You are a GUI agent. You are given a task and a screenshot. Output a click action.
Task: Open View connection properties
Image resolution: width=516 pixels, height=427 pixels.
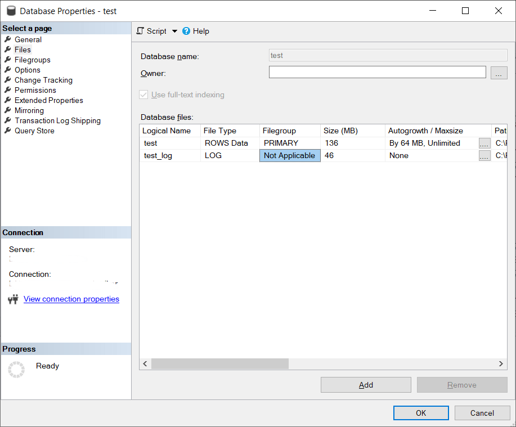coord(71,299)
